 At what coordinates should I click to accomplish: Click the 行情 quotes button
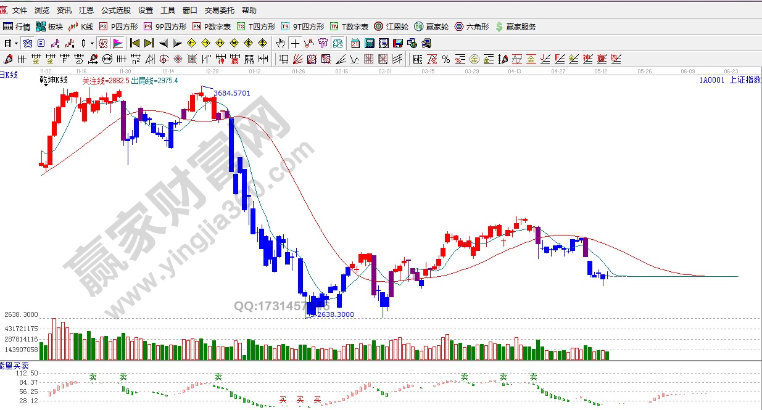tap(17, 27)
